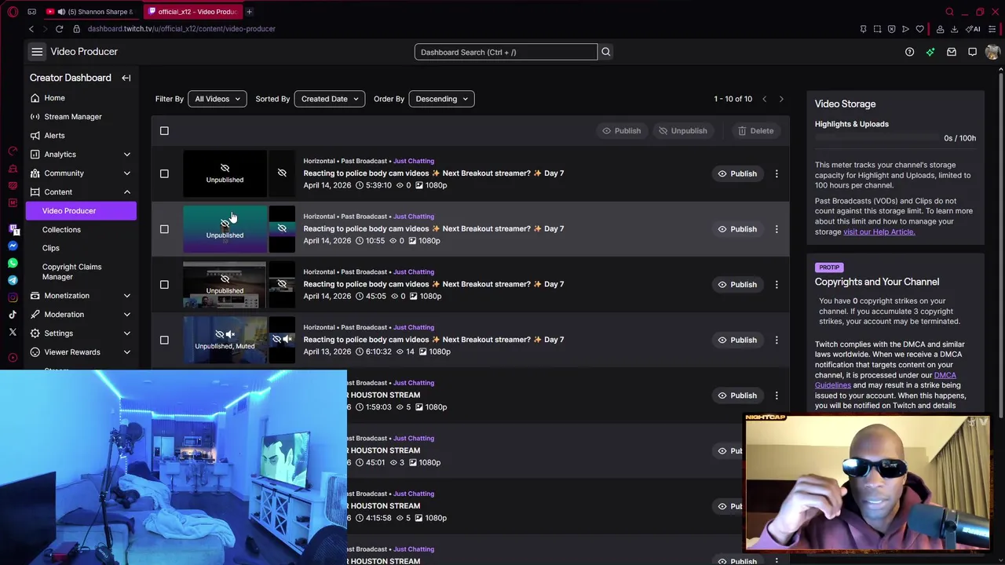
Task: Open a new browser tab
Action: (x=249, y=12)
